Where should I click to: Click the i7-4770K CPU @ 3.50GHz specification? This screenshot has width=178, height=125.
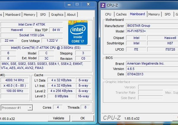pyautogui.click(x=46, y=48)
